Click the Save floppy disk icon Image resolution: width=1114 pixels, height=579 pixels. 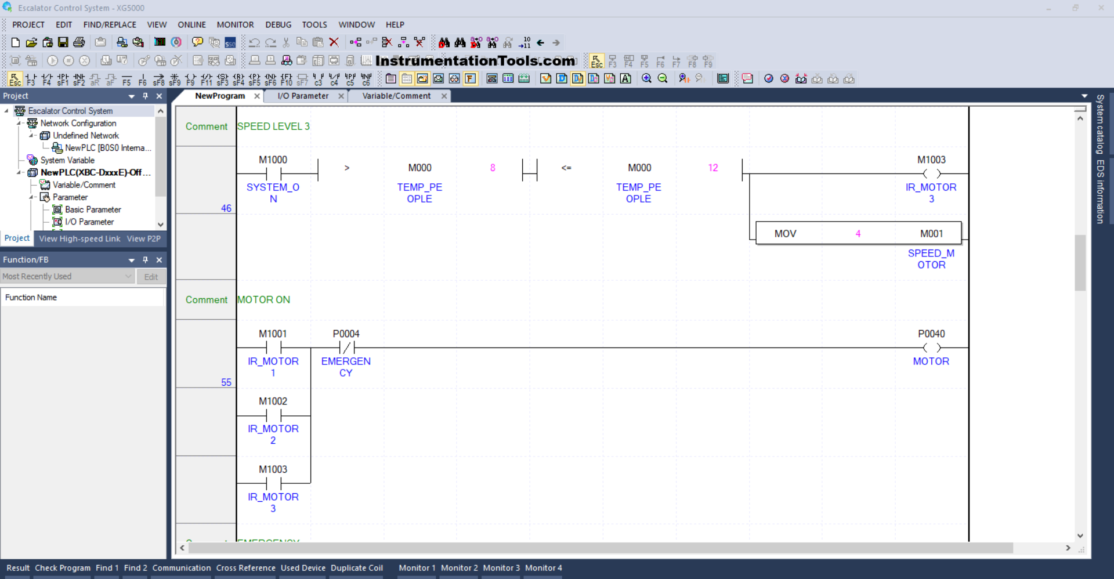pyautogui.click(x=63, y=42)
